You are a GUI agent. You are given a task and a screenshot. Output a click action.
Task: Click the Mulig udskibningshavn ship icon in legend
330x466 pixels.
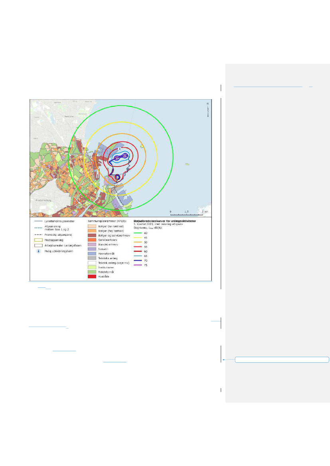coord(38,251)
